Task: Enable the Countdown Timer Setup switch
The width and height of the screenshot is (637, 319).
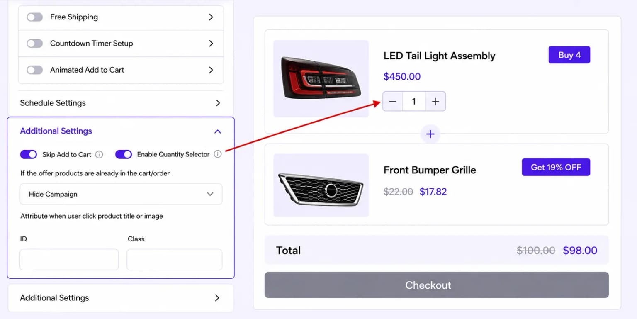Action: 35,44
